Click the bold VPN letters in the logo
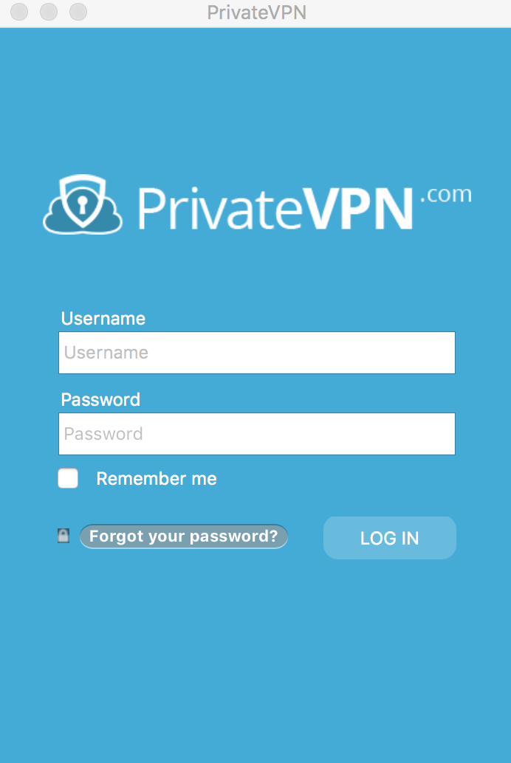This screenshot has width=511, height=763. pos(359,209)
